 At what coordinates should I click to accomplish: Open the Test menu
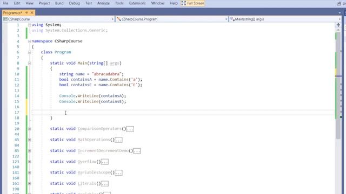point(89,3)
